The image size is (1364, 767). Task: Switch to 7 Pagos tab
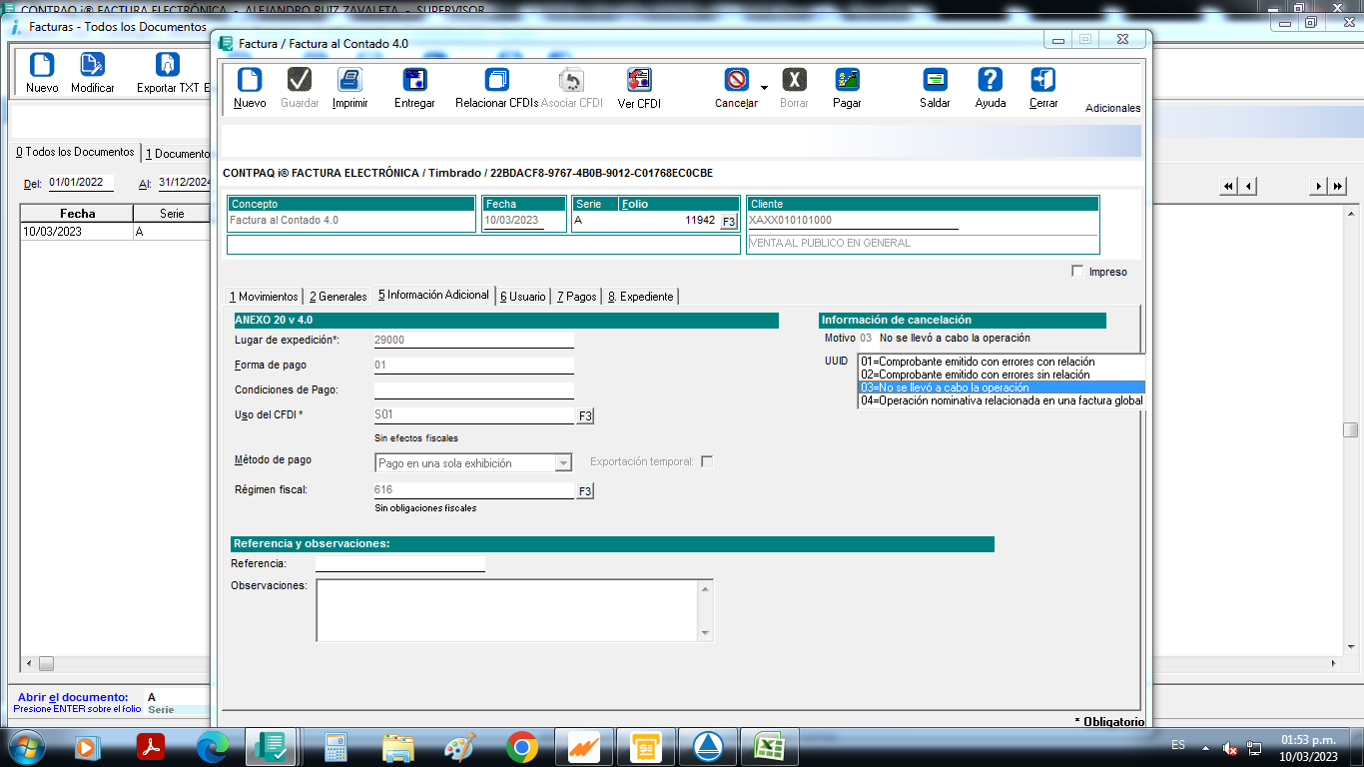click(577, 297)
